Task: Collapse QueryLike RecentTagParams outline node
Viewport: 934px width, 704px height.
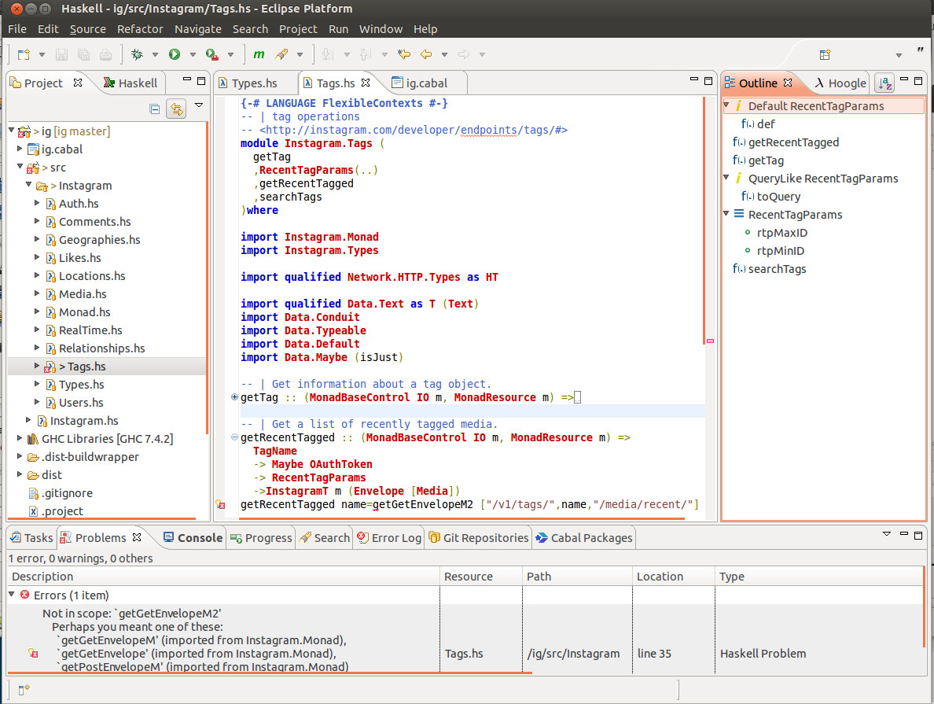Action: click(x=726, y=178)
